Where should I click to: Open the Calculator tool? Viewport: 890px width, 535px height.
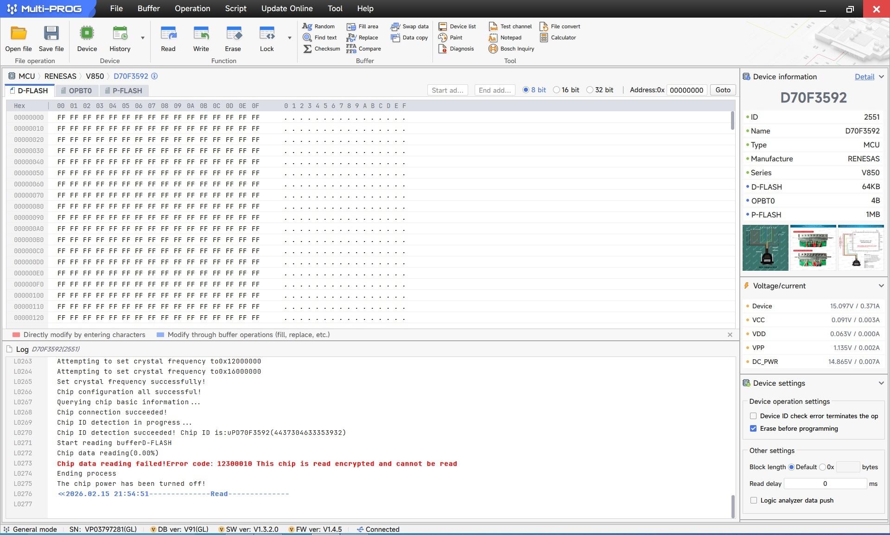click(x=558, y=38)
